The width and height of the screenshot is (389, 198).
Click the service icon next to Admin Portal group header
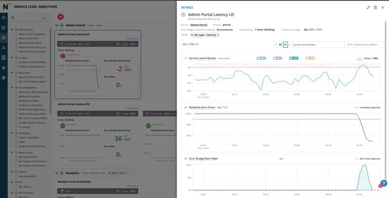pos(62,26)
